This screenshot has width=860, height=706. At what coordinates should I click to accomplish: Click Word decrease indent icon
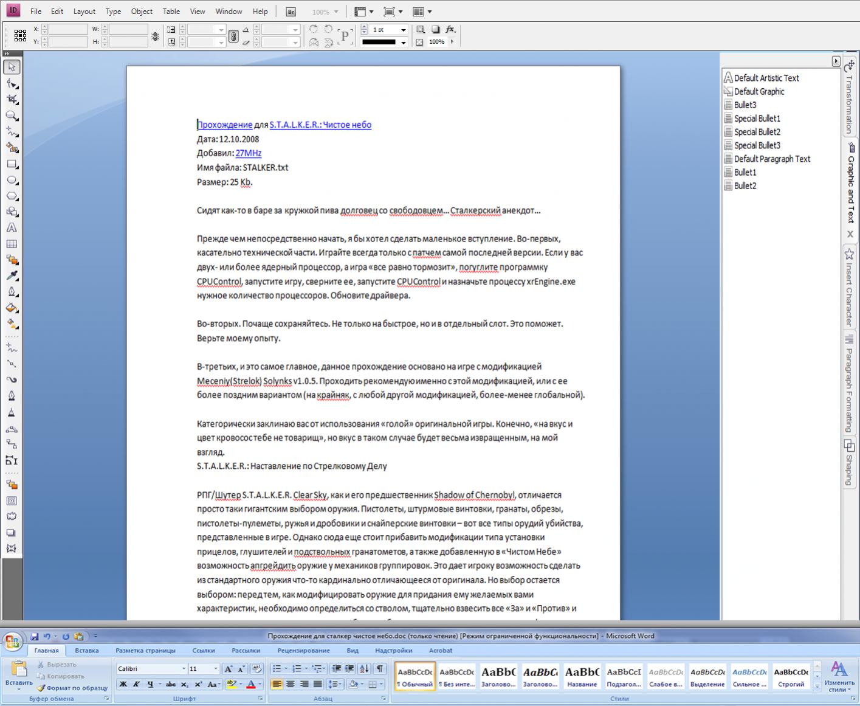click(337, 669)
